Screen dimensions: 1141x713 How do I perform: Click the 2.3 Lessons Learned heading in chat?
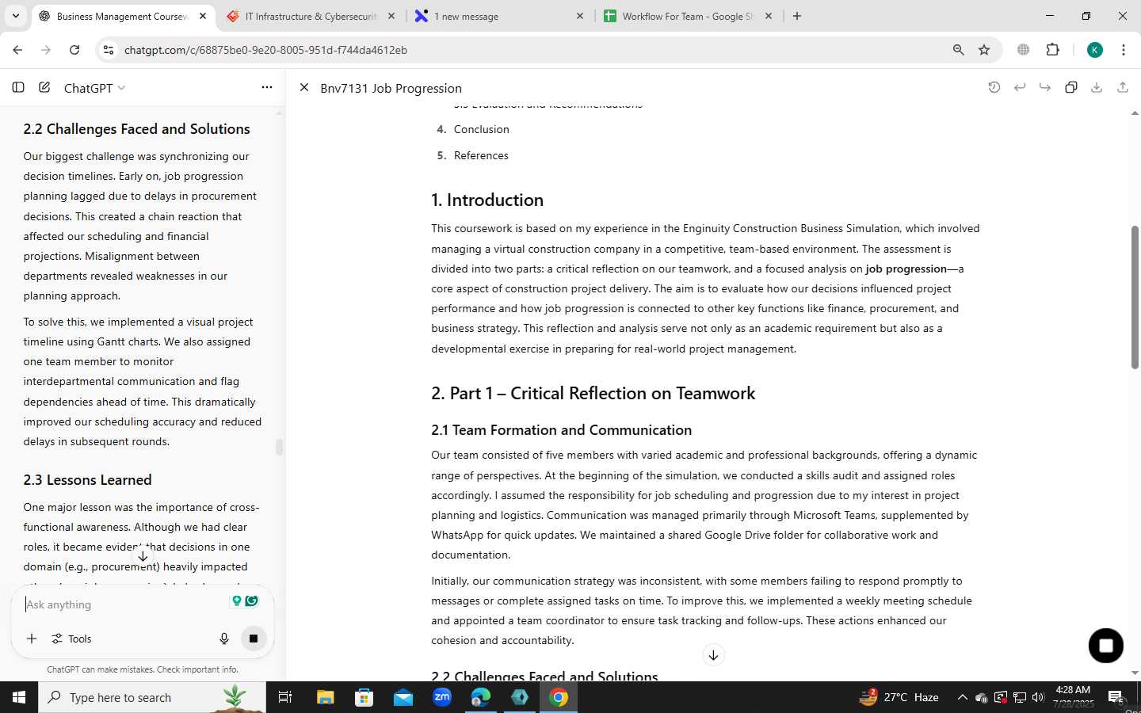[x=87, y=480]
